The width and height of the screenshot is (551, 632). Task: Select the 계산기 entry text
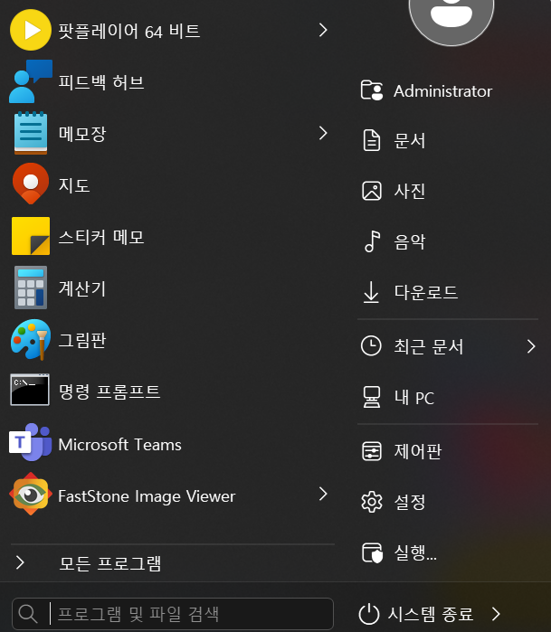pyautogui.click(x=82, y=288)
